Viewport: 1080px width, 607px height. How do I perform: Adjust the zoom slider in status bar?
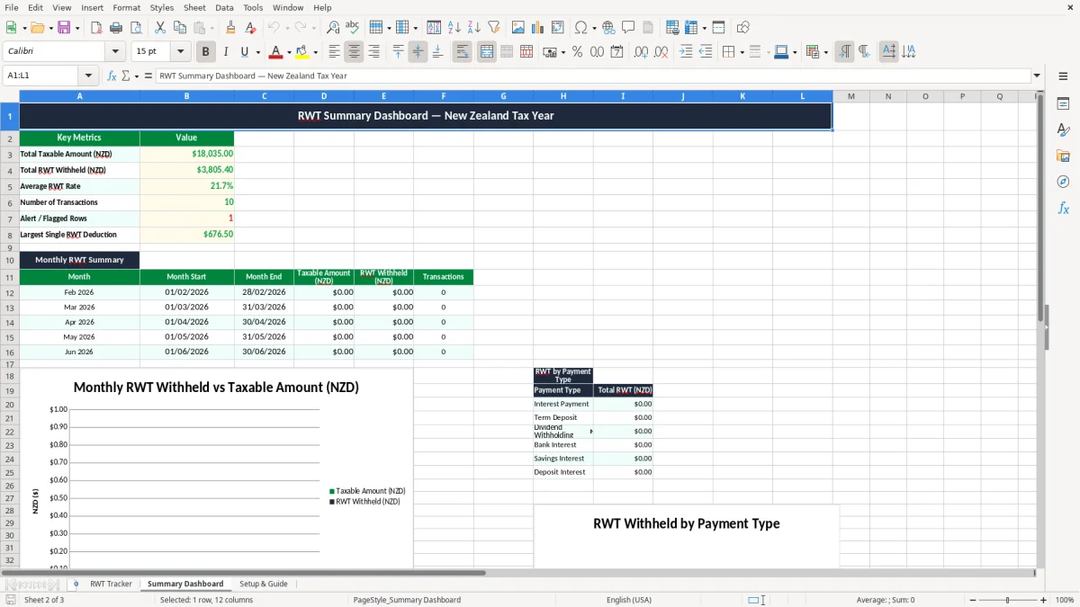pyautogui.click(x=1007, y=600)
